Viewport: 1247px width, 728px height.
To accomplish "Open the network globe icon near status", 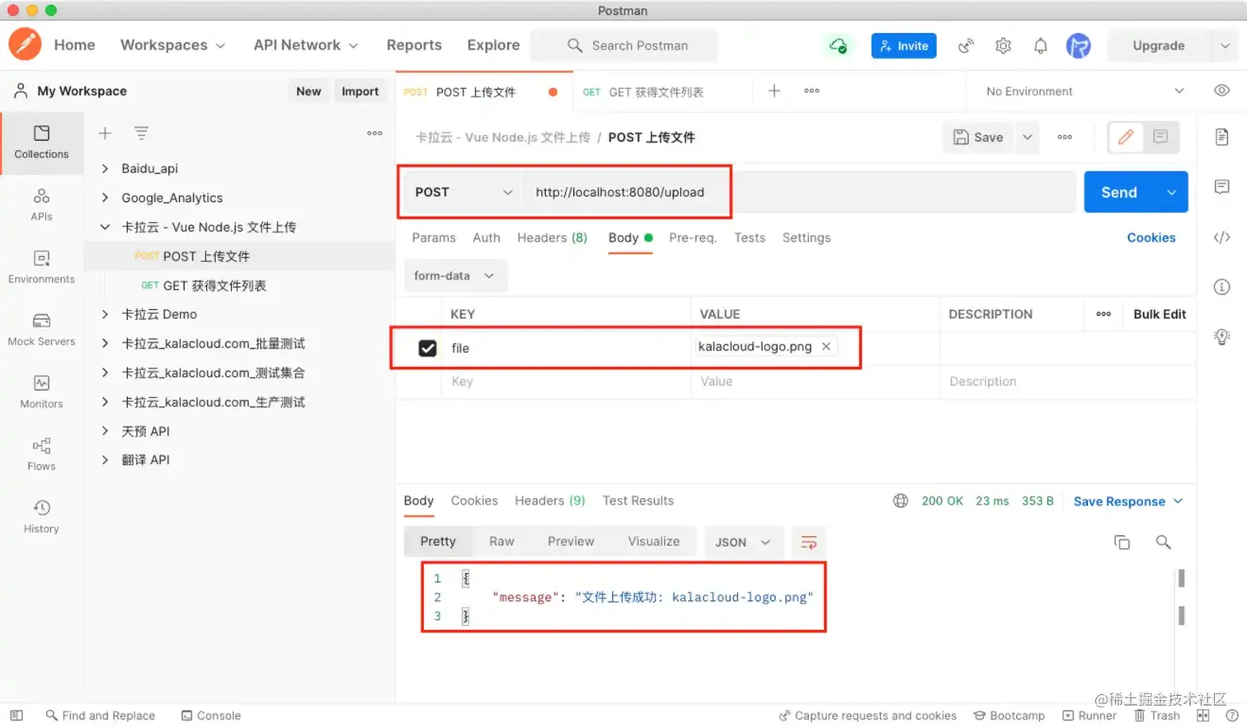I will 901,500.
